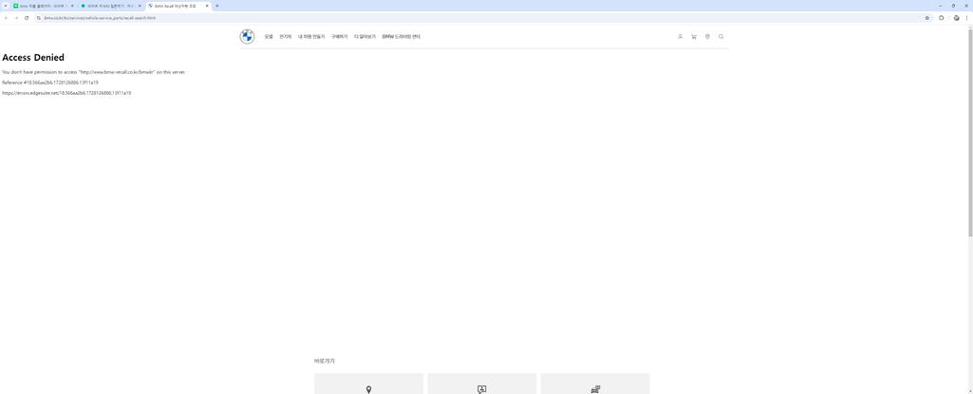
Task: Close the BMW Recall tab
Action: click(x=207, y=6)
